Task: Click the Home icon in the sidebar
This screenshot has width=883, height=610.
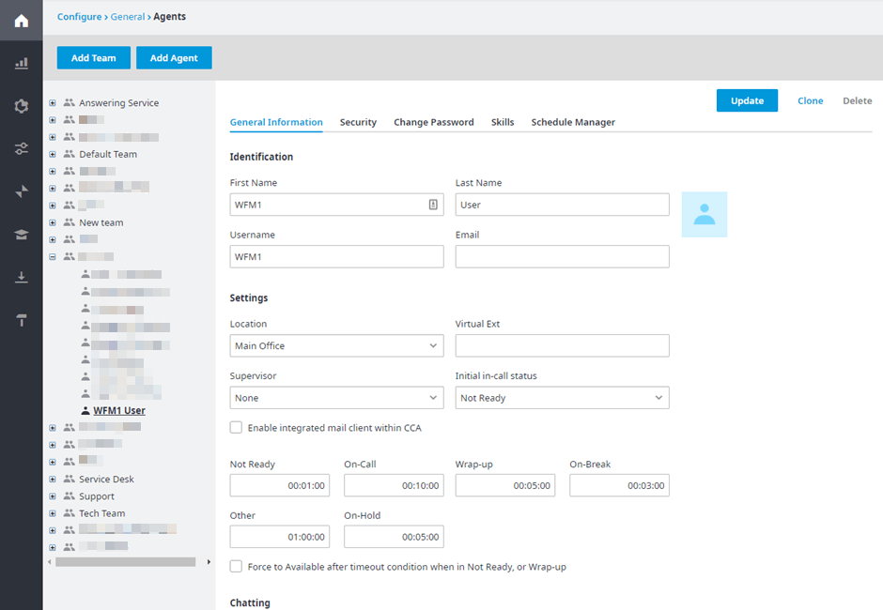Action: (x=21, y=20)
